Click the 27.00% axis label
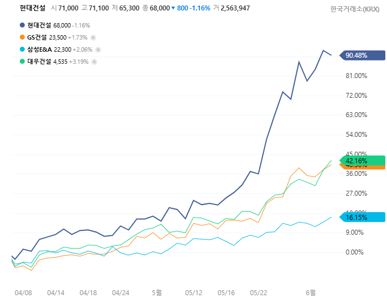387x299 pixels. [356, 193]
